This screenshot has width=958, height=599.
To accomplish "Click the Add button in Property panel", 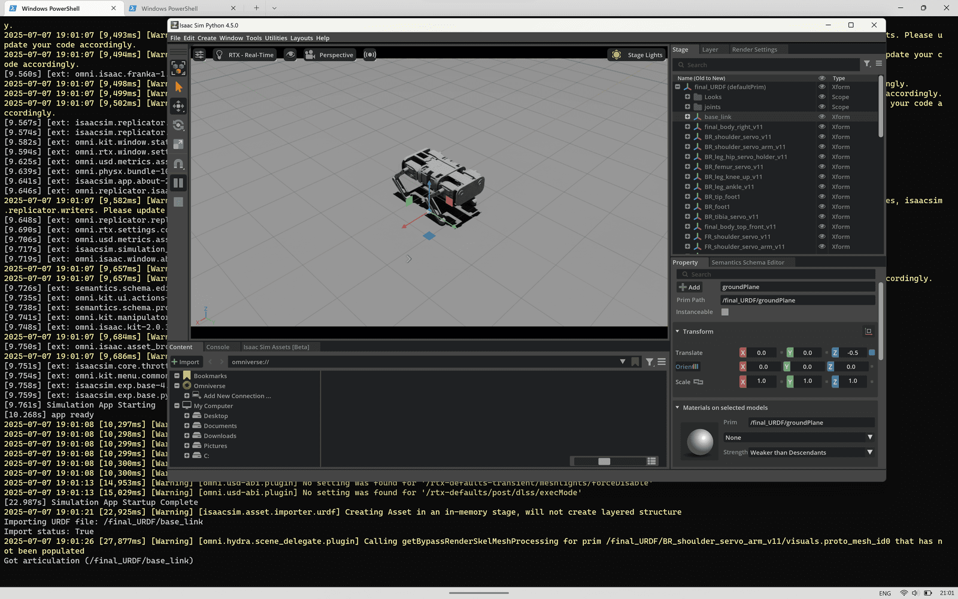I will coord(689,287).
